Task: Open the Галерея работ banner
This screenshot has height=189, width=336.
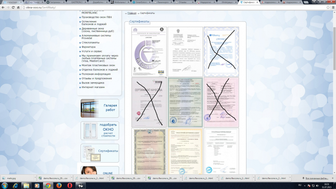Action: click(x=100, y=108)
